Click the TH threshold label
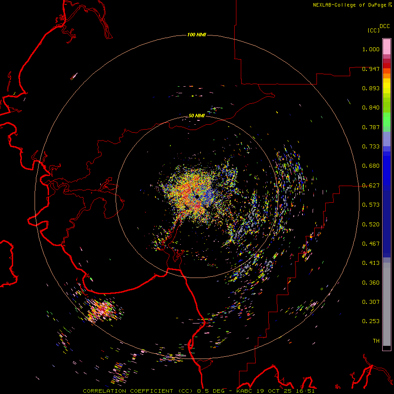The height and width of the screenshot is (394, 394). coord(376,341)
